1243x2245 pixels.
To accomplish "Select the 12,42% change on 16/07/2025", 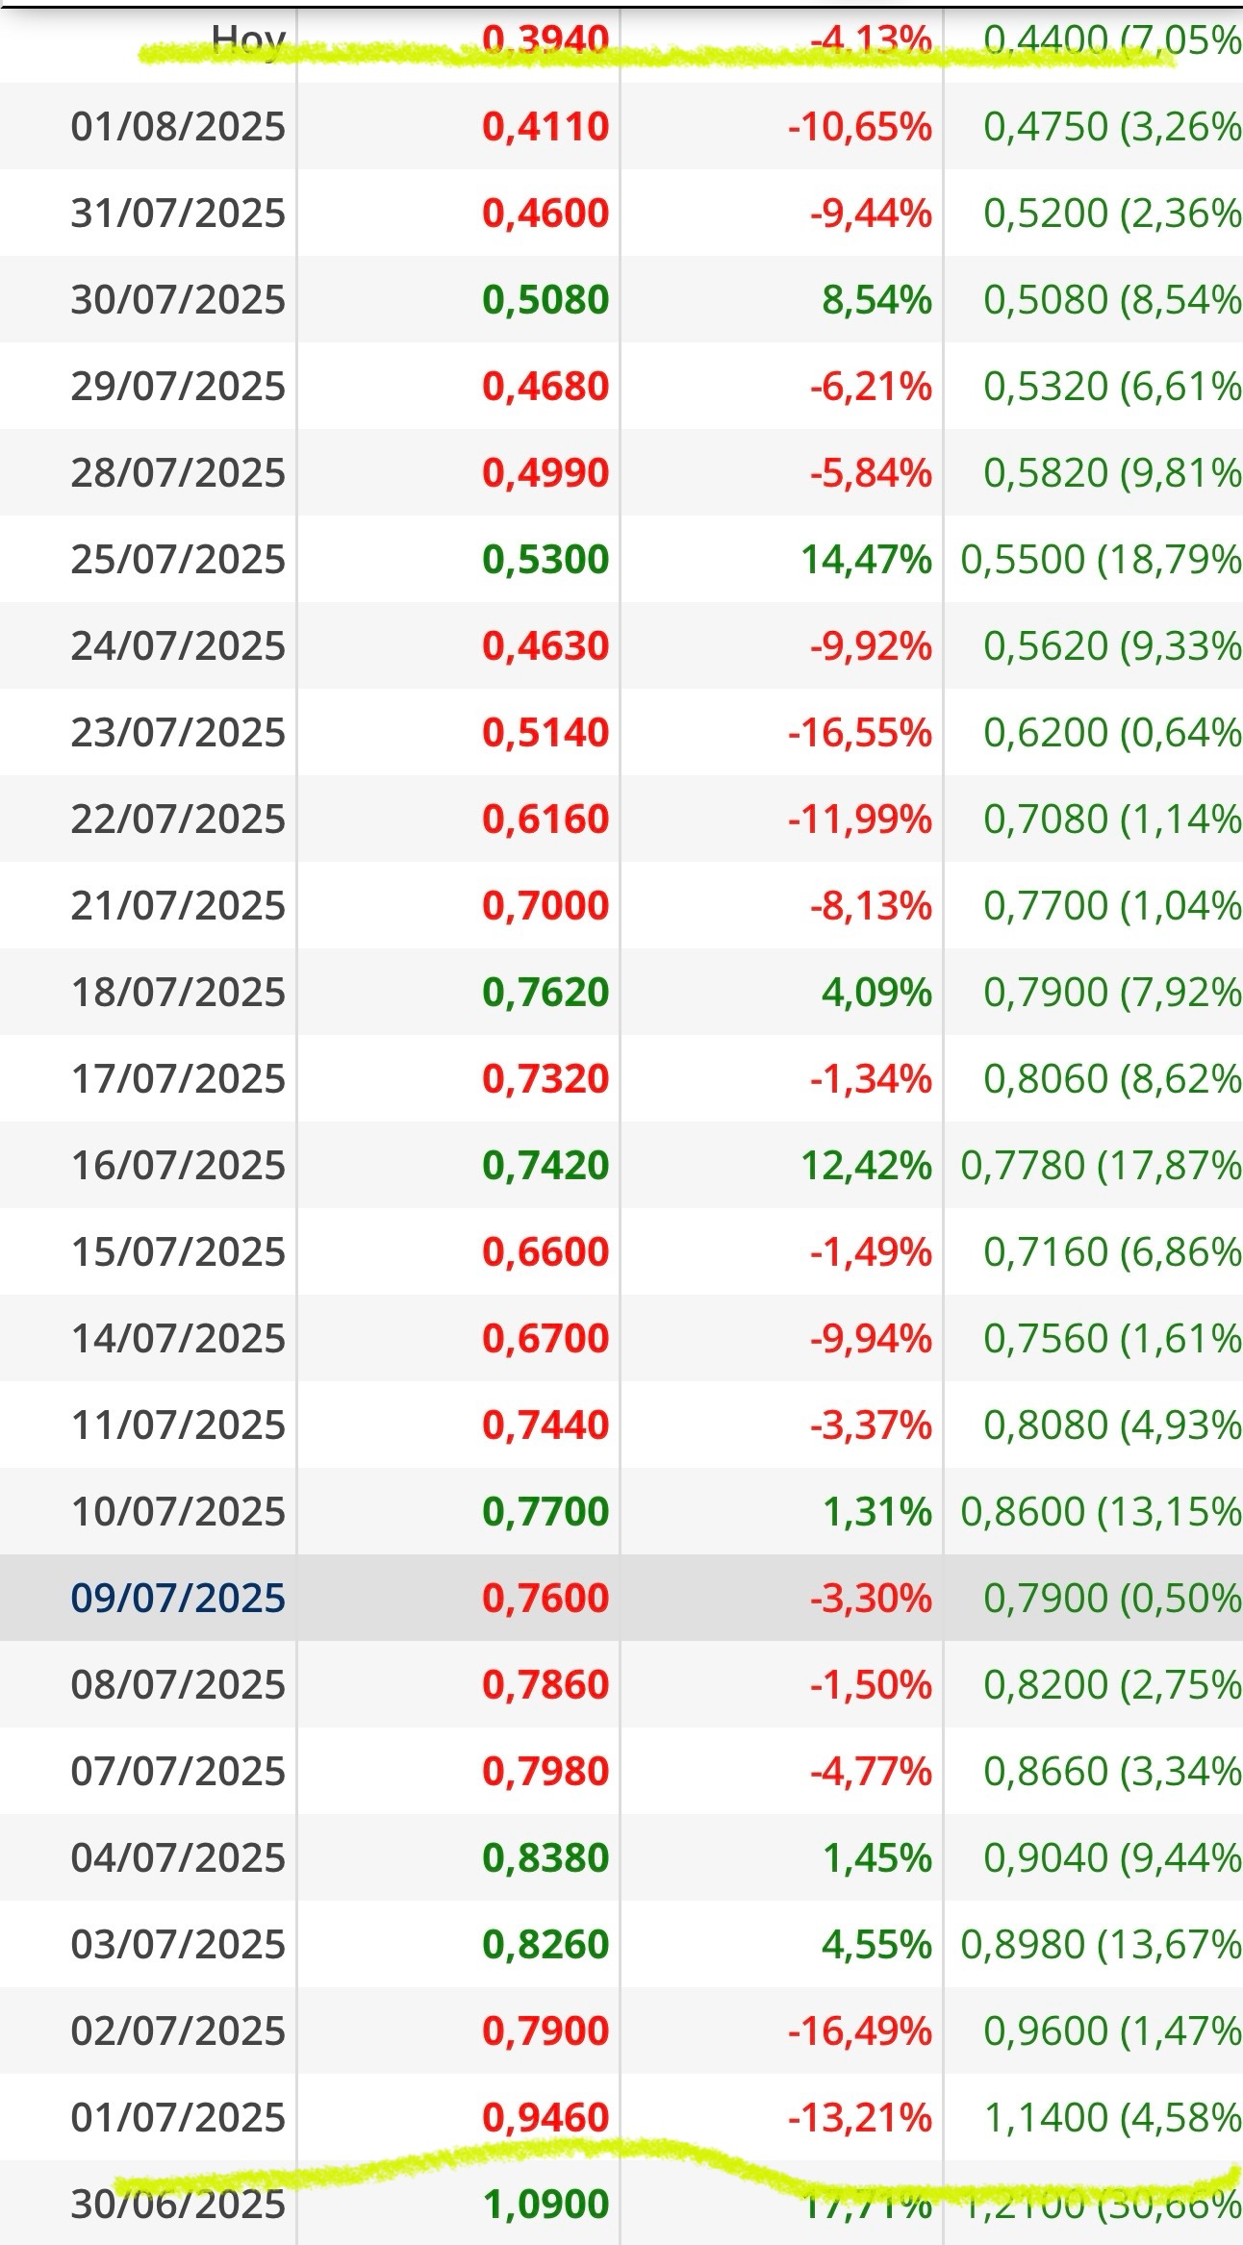I will pyautogui.click(x=866, y=1166).
